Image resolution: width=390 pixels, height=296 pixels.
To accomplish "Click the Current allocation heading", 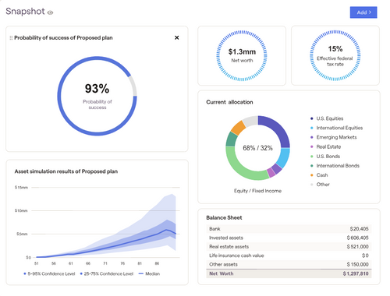I will coord(229,102).
